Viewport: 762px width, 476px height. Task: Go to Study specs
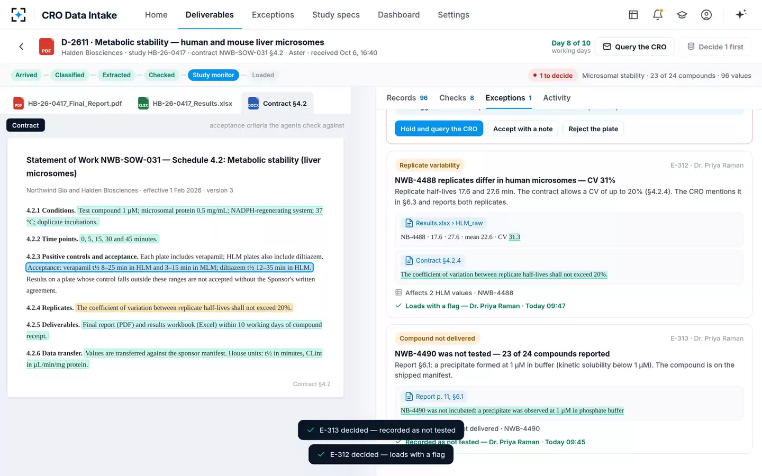pyautogui.click(x=336, y=15)
